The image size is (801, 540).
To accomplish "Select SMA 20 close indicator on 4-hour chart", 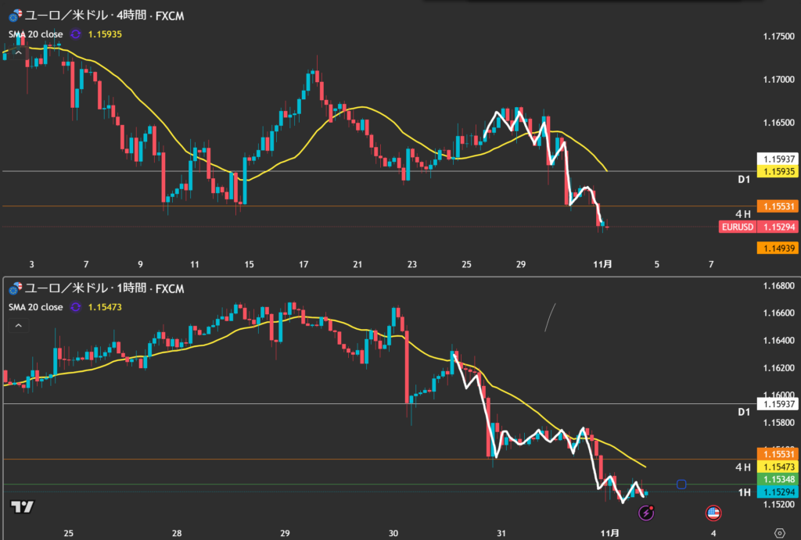I will pos(36,34).
